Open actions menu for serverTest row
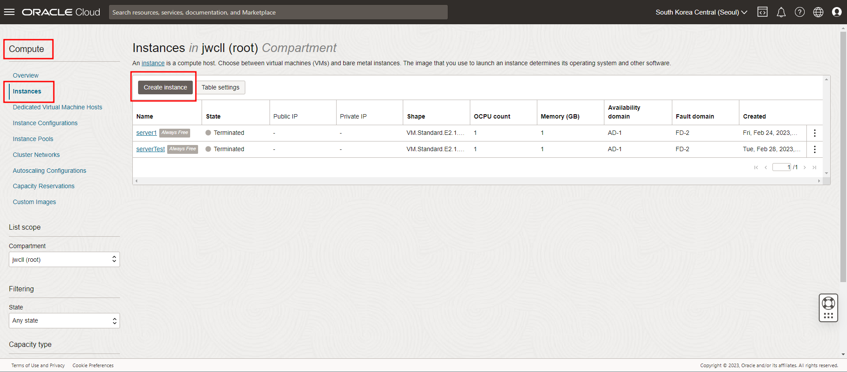This screenshot has width=847, height=372. pyautogui.click(x=814, y=149)
